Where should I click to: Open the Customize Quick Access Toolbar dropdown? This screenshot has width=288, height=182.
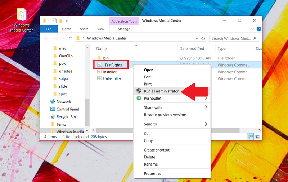click(x=67, y=21)
